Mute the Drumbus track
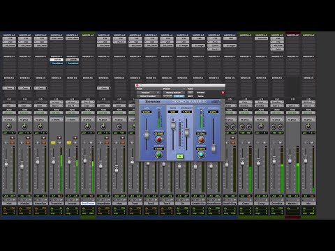Screen dimensions: 335x251 (x=280, y=142)
